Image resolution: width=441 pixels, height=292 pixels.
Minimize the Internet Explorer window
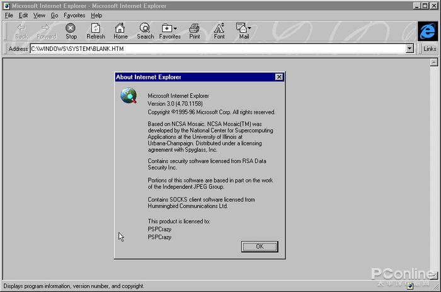pyautogui.click(x=417, y=6)
